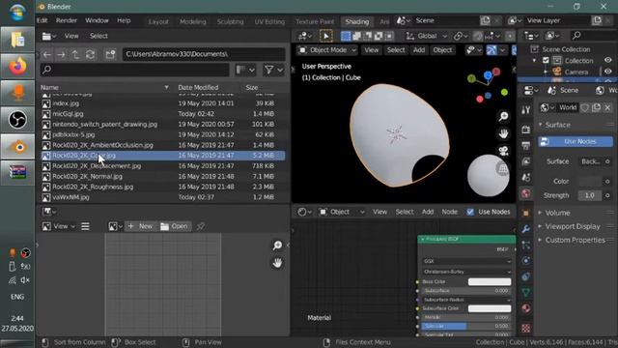618x348 pixels.
Task: Click New image button
Action: tap(141, 226)
